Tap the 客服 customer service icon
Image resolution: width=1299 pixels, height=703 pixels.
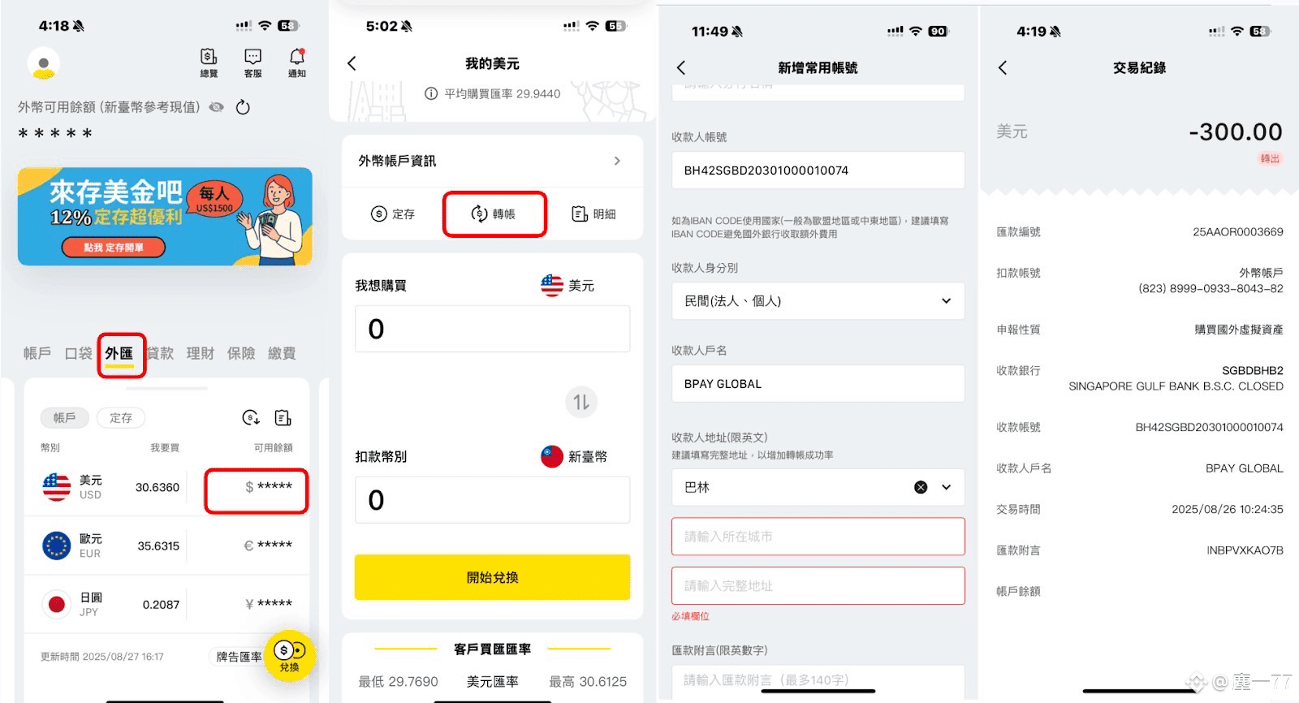pos(253,62)
